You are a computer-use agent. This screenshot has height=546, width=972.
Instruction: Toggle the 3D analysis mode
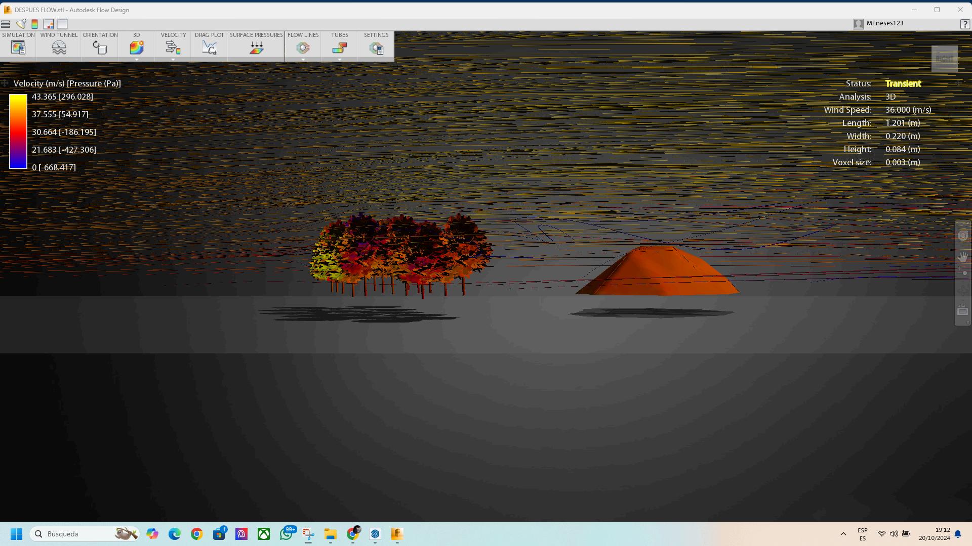136,47
